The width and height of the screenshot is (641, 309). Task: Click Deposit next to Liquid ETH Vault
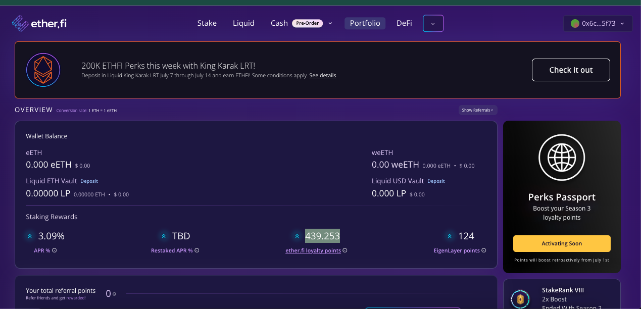(89, 181)
